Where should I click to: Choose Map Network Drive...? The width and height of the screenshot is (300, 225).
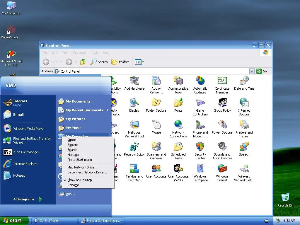pos(88,167)
